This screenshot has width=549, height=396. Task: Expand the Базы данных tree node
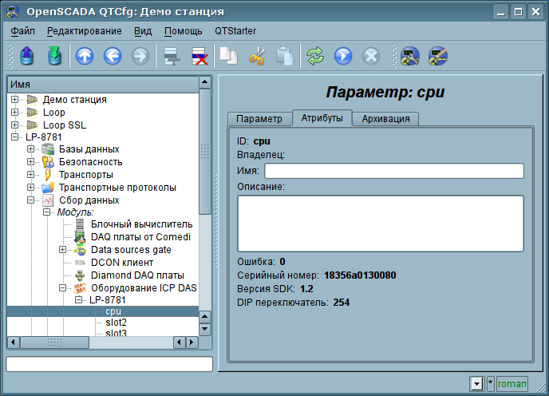[31, 149]
